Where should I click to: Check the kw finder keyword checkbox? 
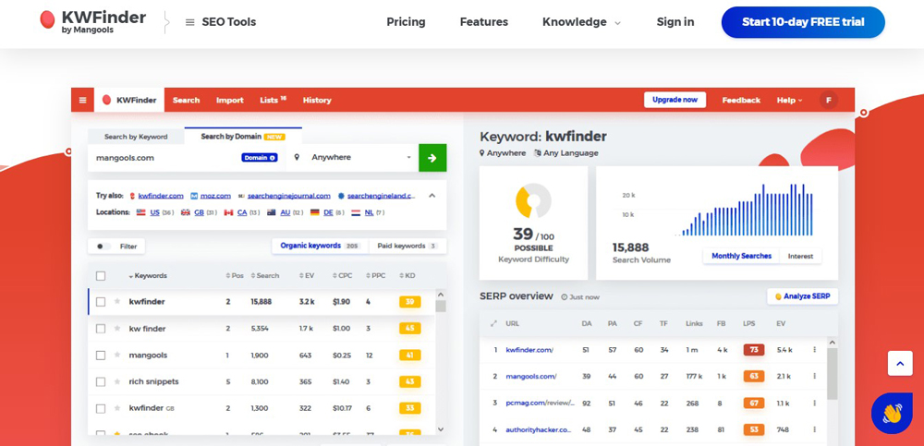(101, 328)
